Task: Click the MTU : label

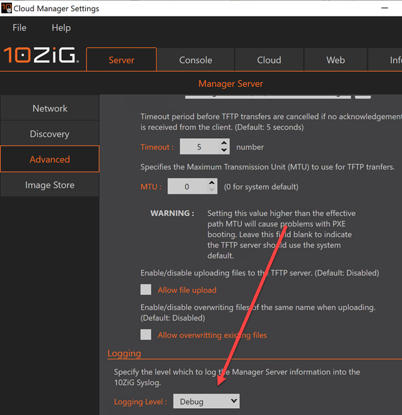Action: click(x=151, y=187)
